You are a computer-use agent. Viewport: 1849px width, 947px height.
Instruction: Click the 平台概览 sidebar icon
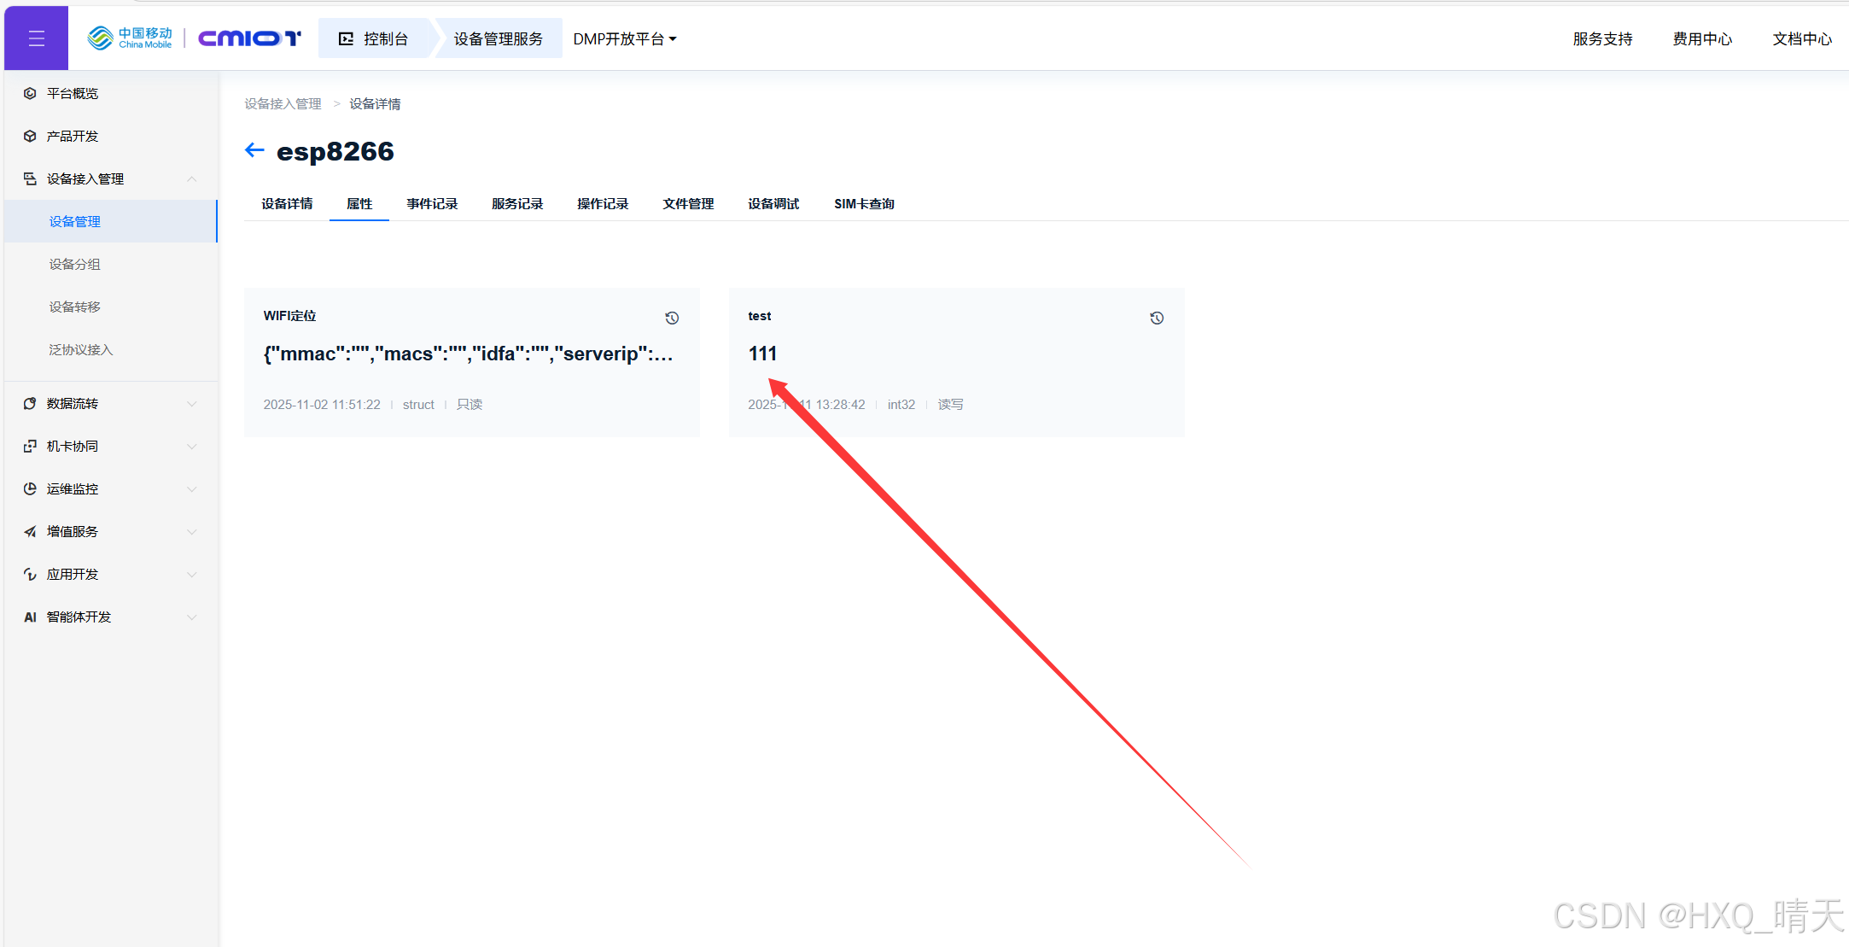[30, 93]
